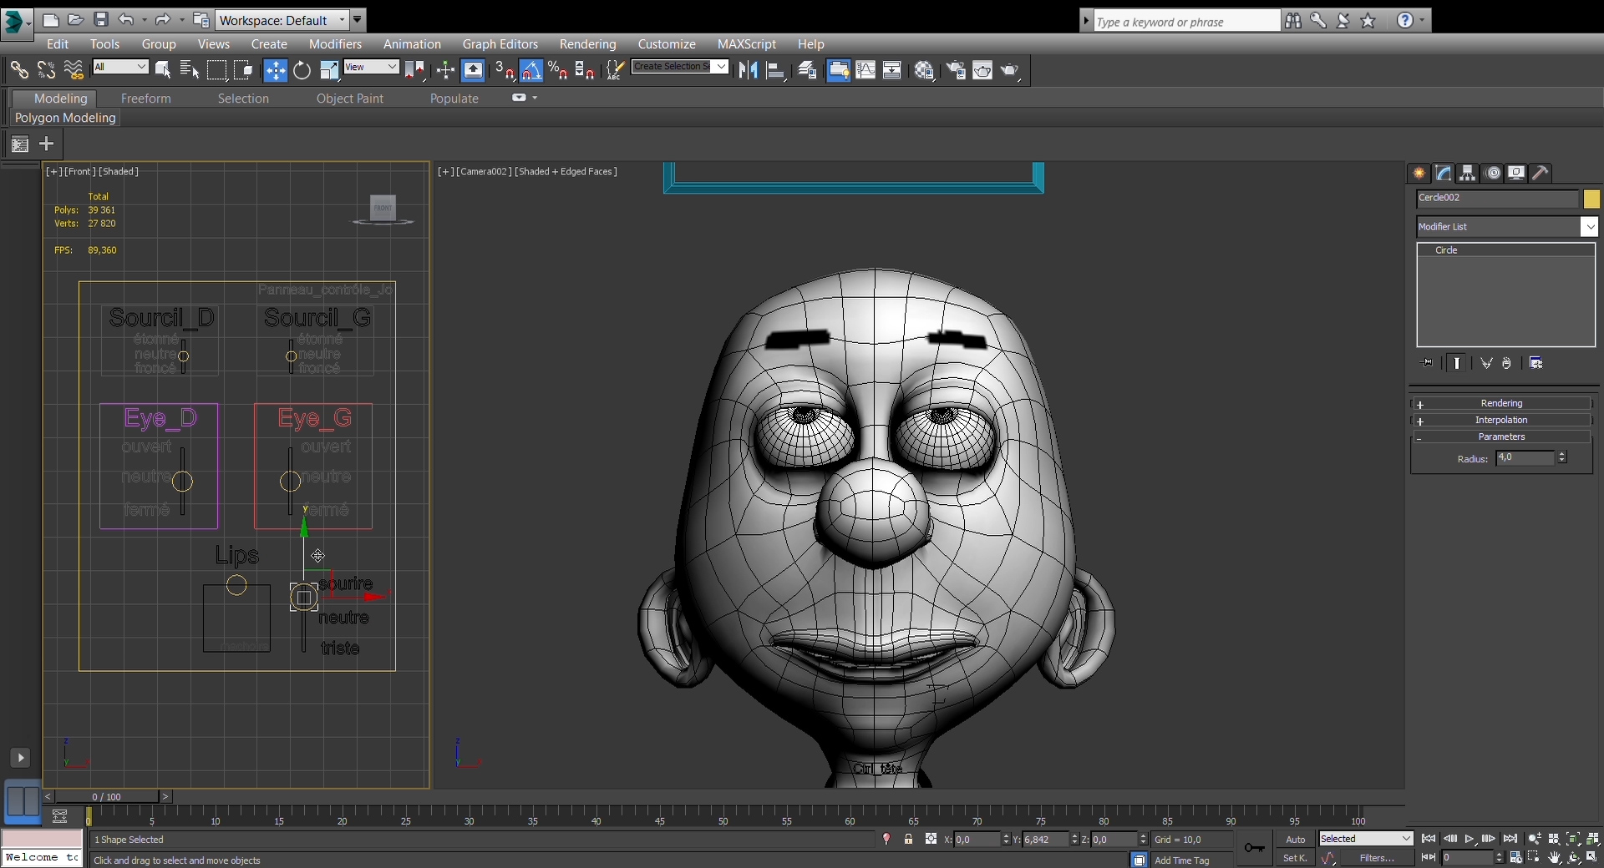Open the Curve Editor toolbar icon
The height and width of the screenshot is (868, 1604).
(x=865, y=71)
